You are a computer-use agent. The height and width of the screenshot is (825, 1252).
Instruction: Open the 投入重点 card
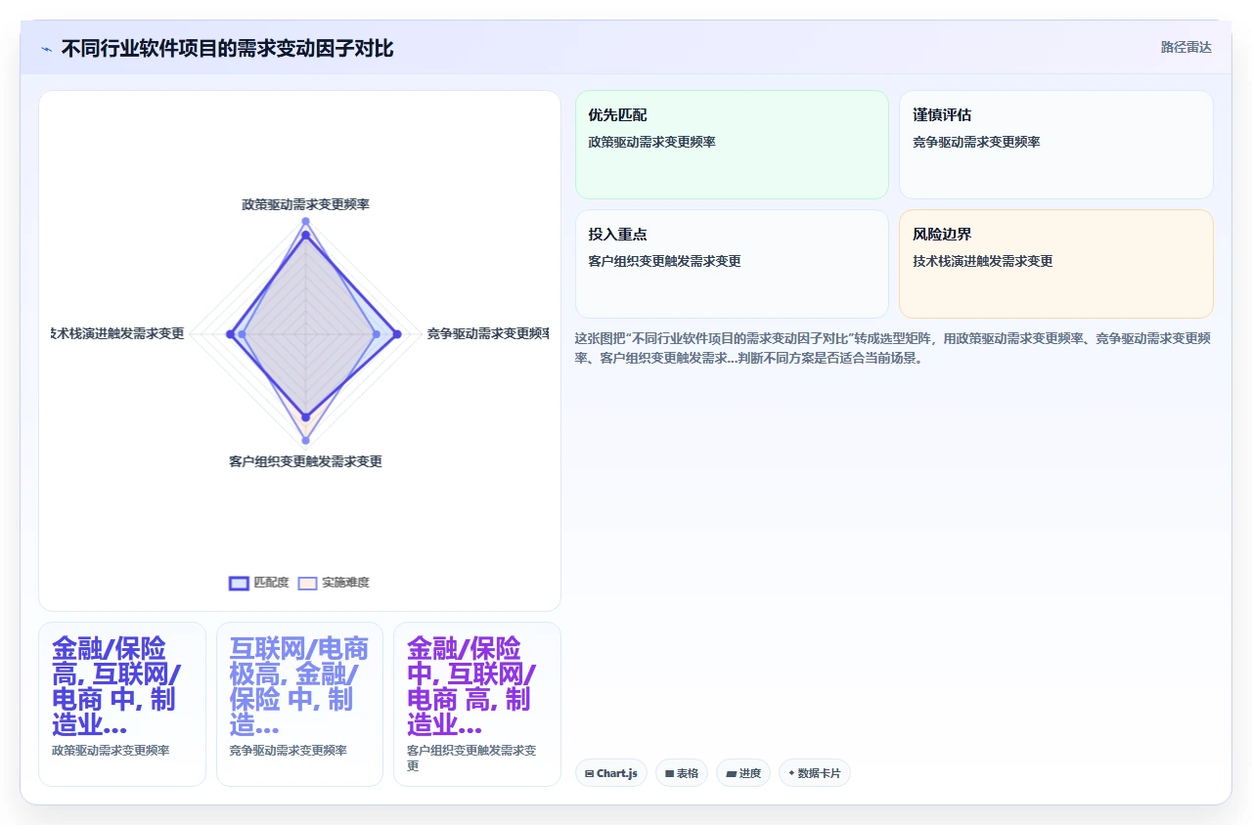[732, 264]
